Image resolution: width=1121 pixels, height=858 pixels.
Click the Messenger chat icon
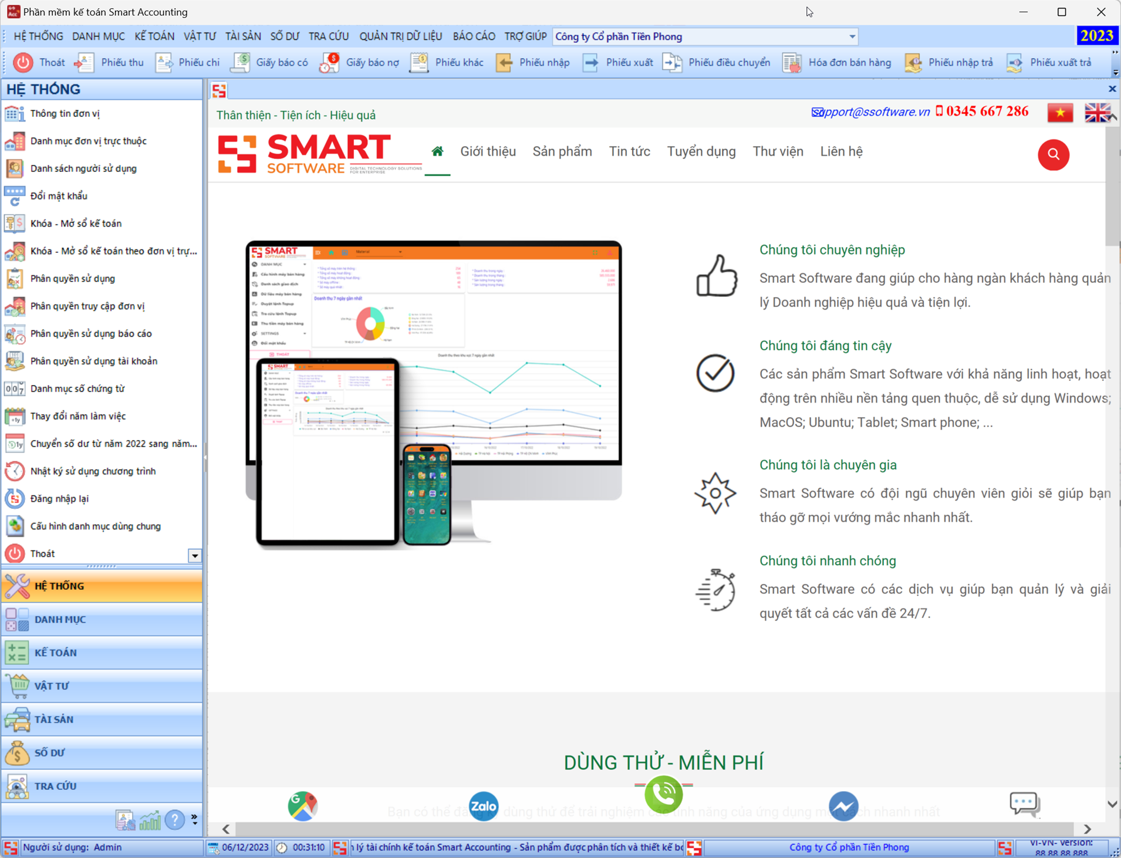pos(843,806)
